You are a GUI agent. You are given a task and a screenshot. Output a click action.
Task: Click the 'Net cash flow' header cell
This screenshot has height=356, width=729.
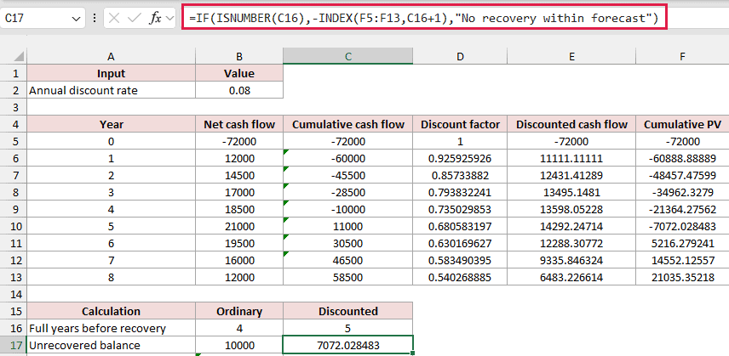pyautogui.click(x=239, y=124)
